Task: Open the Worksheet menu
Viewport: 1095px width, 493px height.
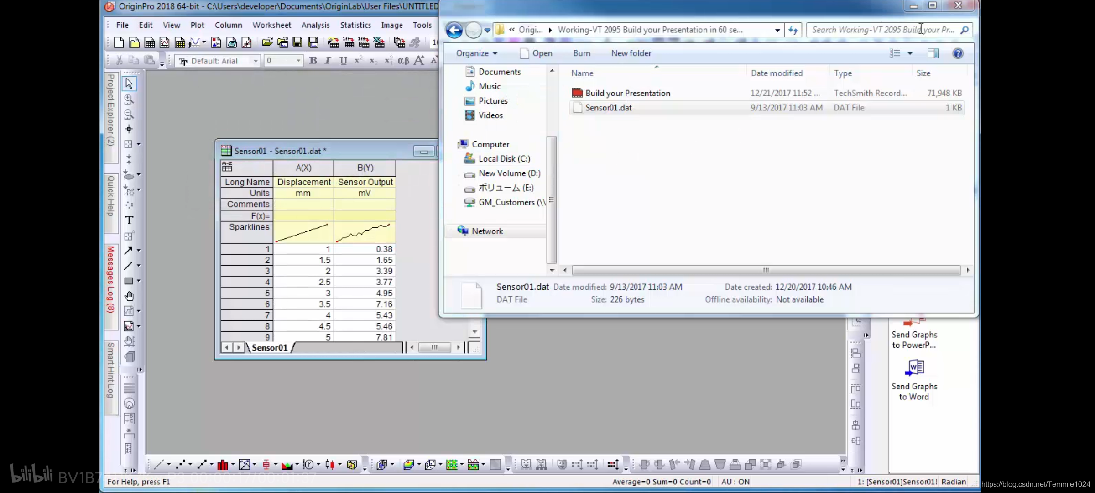Action: tap(271, 25)
